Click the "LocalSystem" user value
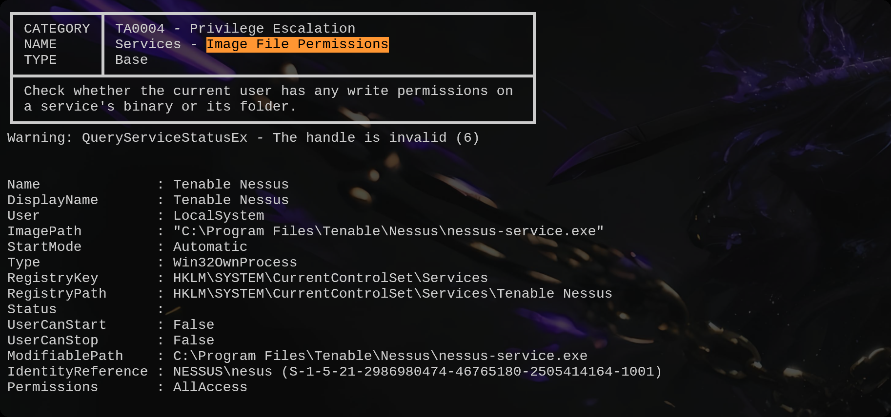Screen dimensions: 891x417 219,216
